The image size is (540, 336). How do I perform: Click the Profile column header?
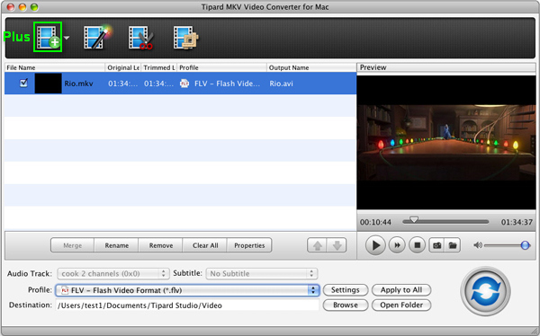click(221, 67)
